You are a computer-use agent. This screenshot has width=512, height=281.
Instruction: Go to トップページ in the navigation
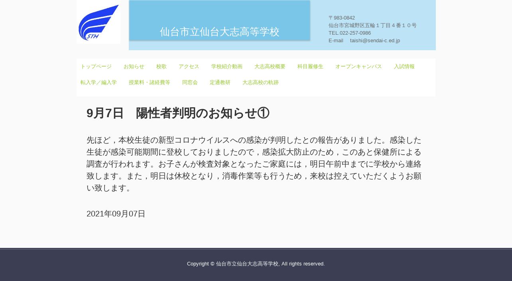point(96,67)
